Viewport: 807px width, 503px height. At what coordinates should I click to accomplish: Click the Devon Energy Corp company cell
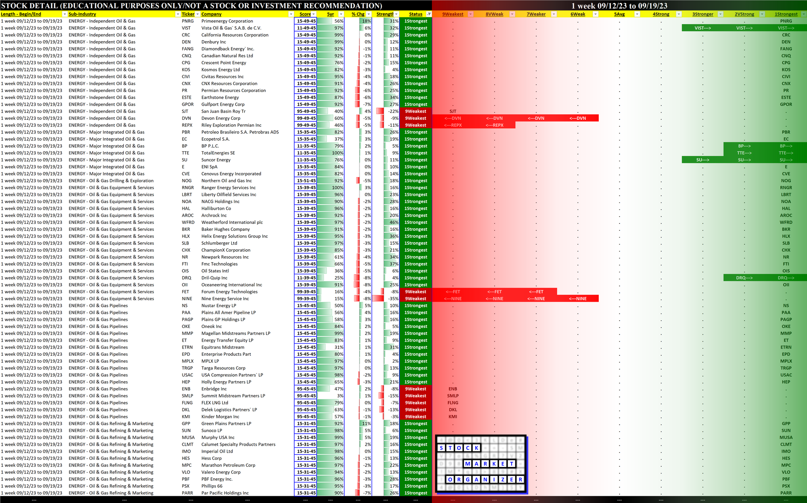pyautogui.click(x=221, y=118)
